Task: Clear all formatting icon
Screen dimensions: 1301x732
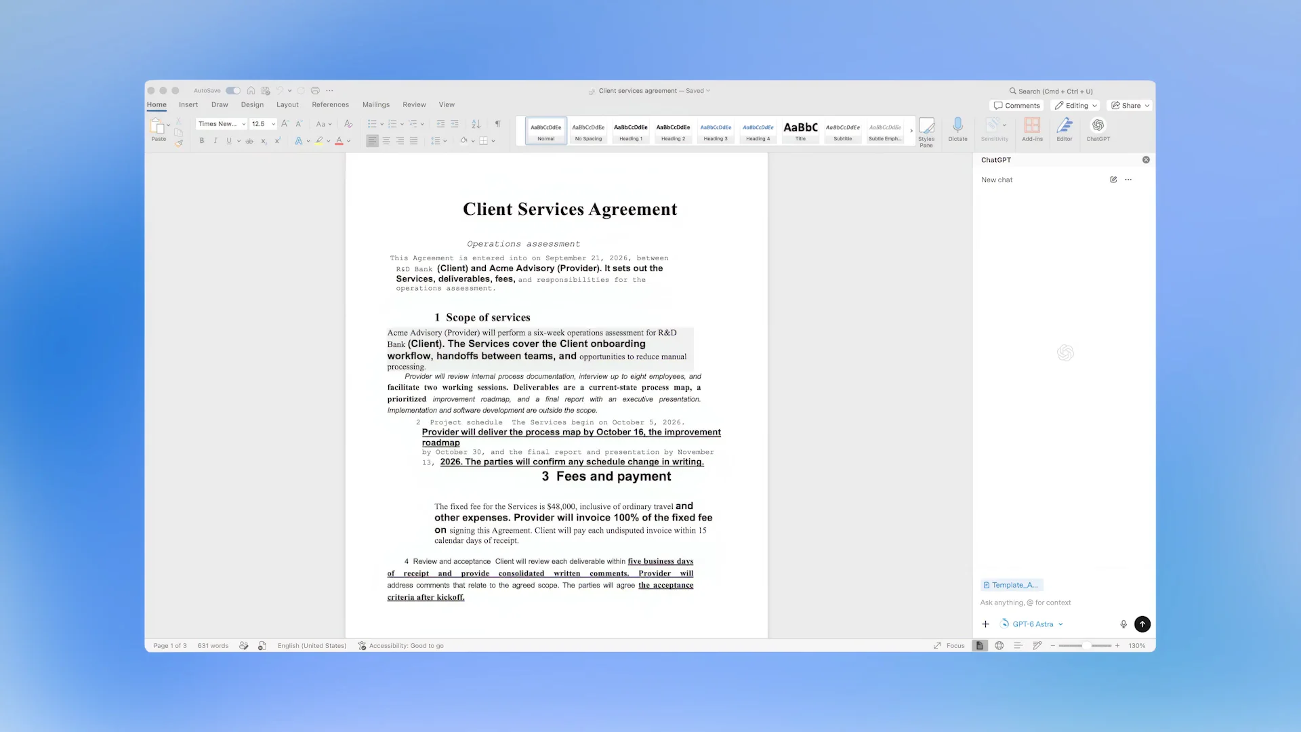Action: (x=348, y=124)
